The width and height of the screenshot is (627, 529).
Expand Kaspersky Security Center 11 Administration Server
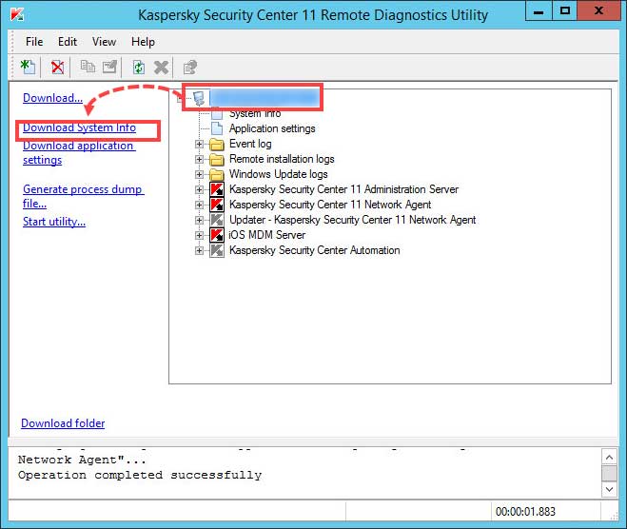199,189
